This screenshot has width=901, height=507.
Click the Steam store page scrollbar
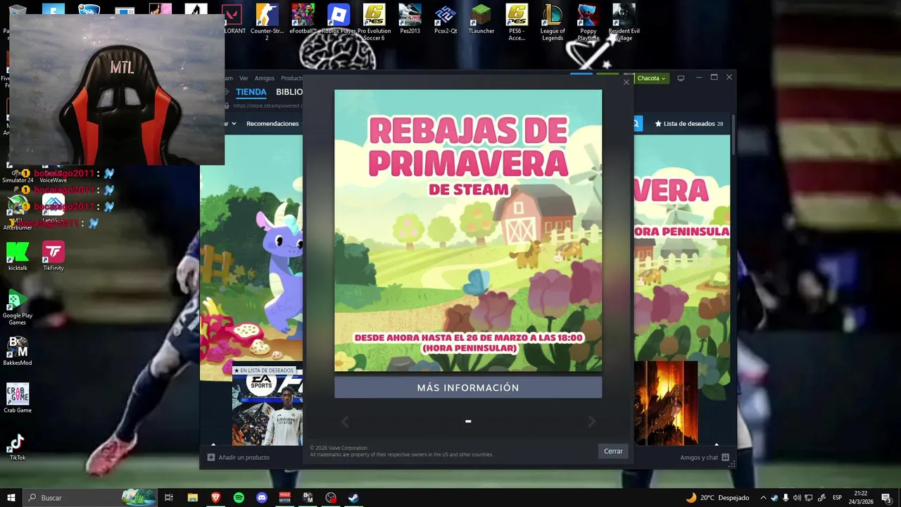[x=733, y=135]
